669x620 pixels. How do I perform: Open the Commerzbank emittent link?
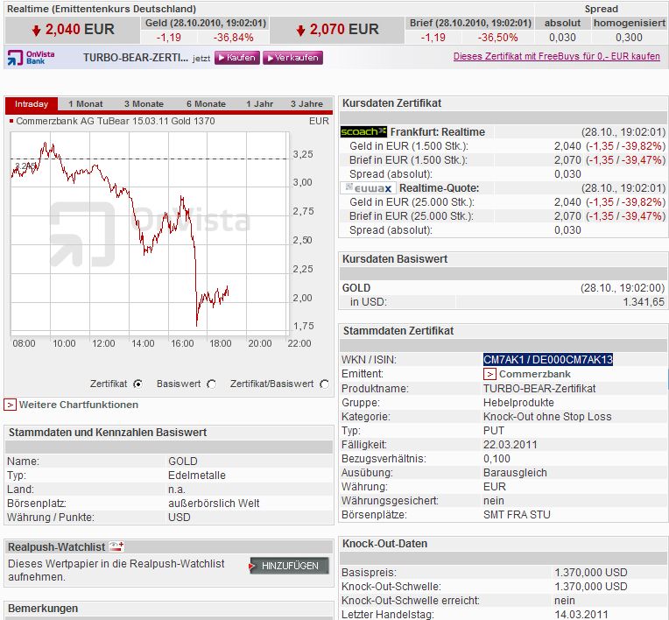coord(535,374)
